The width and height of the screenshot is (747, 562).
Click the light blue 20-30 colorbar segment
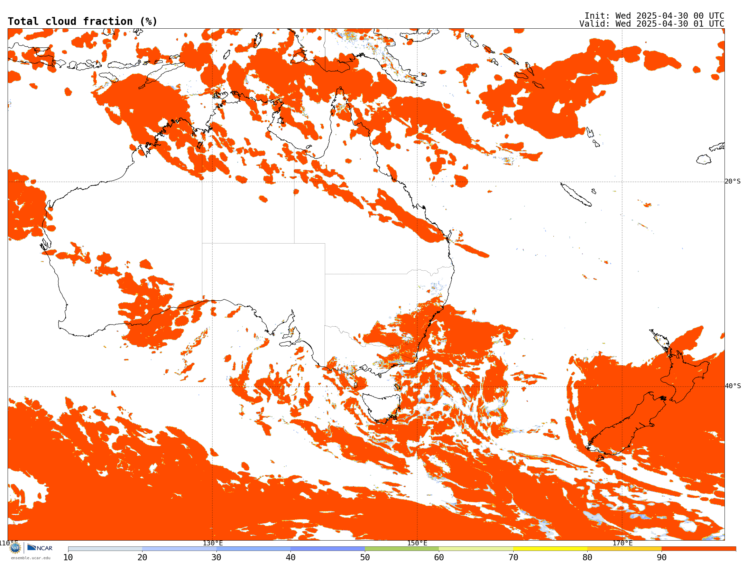point(179,549)
